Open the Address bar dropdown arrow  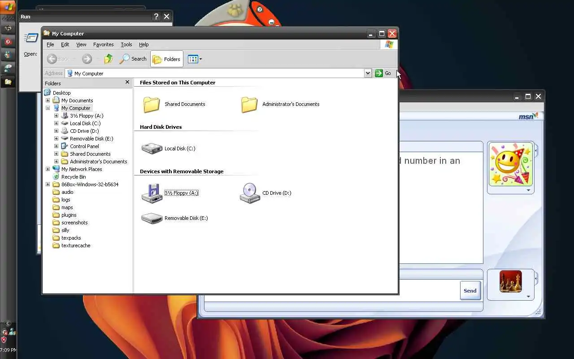coord(368,73)
